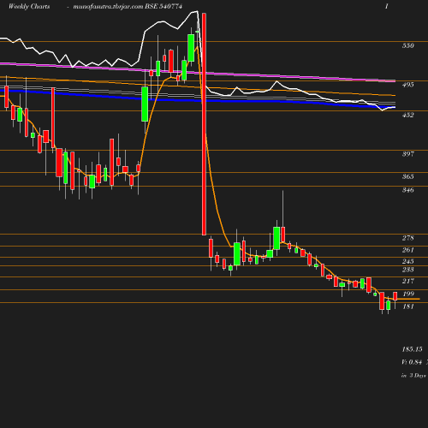Select the 550 price level label
428x428 pixels.
(x=407, y=45)
